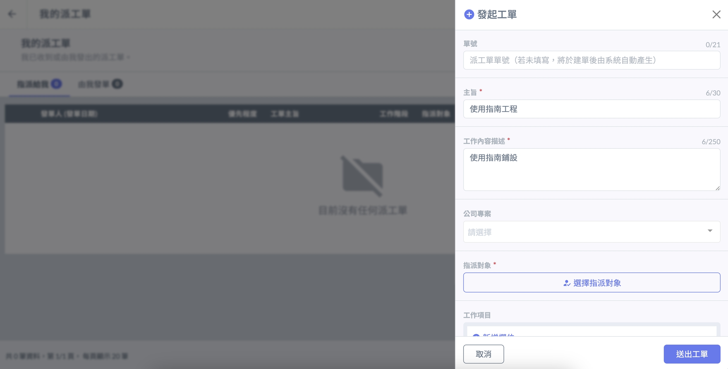Click the caret arrow in 請選擇 box
The width and height of the screenshot is (728, 369).
coord(710,231)
